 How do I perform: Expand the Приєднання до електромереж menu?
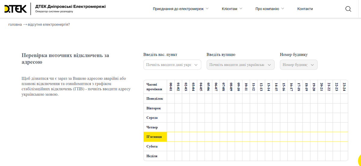pos(180,9)
